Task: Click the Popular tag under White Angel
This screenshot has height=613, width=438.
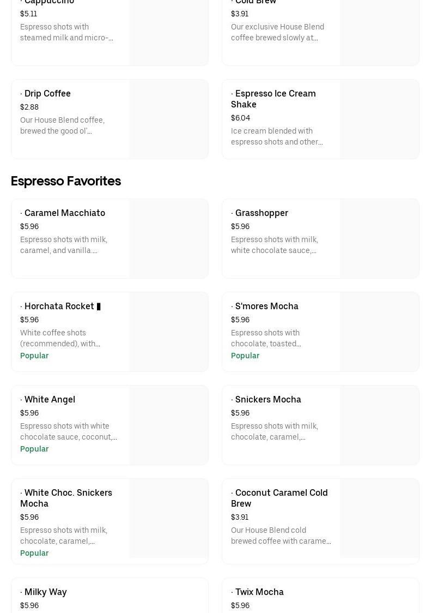Action: tap(34, 449)
